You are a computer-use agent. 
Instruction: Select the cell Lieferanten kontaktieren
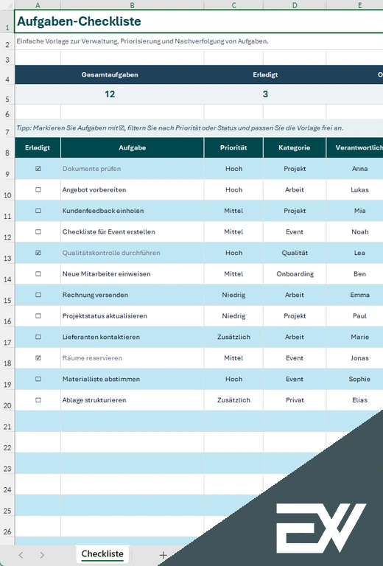133,337
